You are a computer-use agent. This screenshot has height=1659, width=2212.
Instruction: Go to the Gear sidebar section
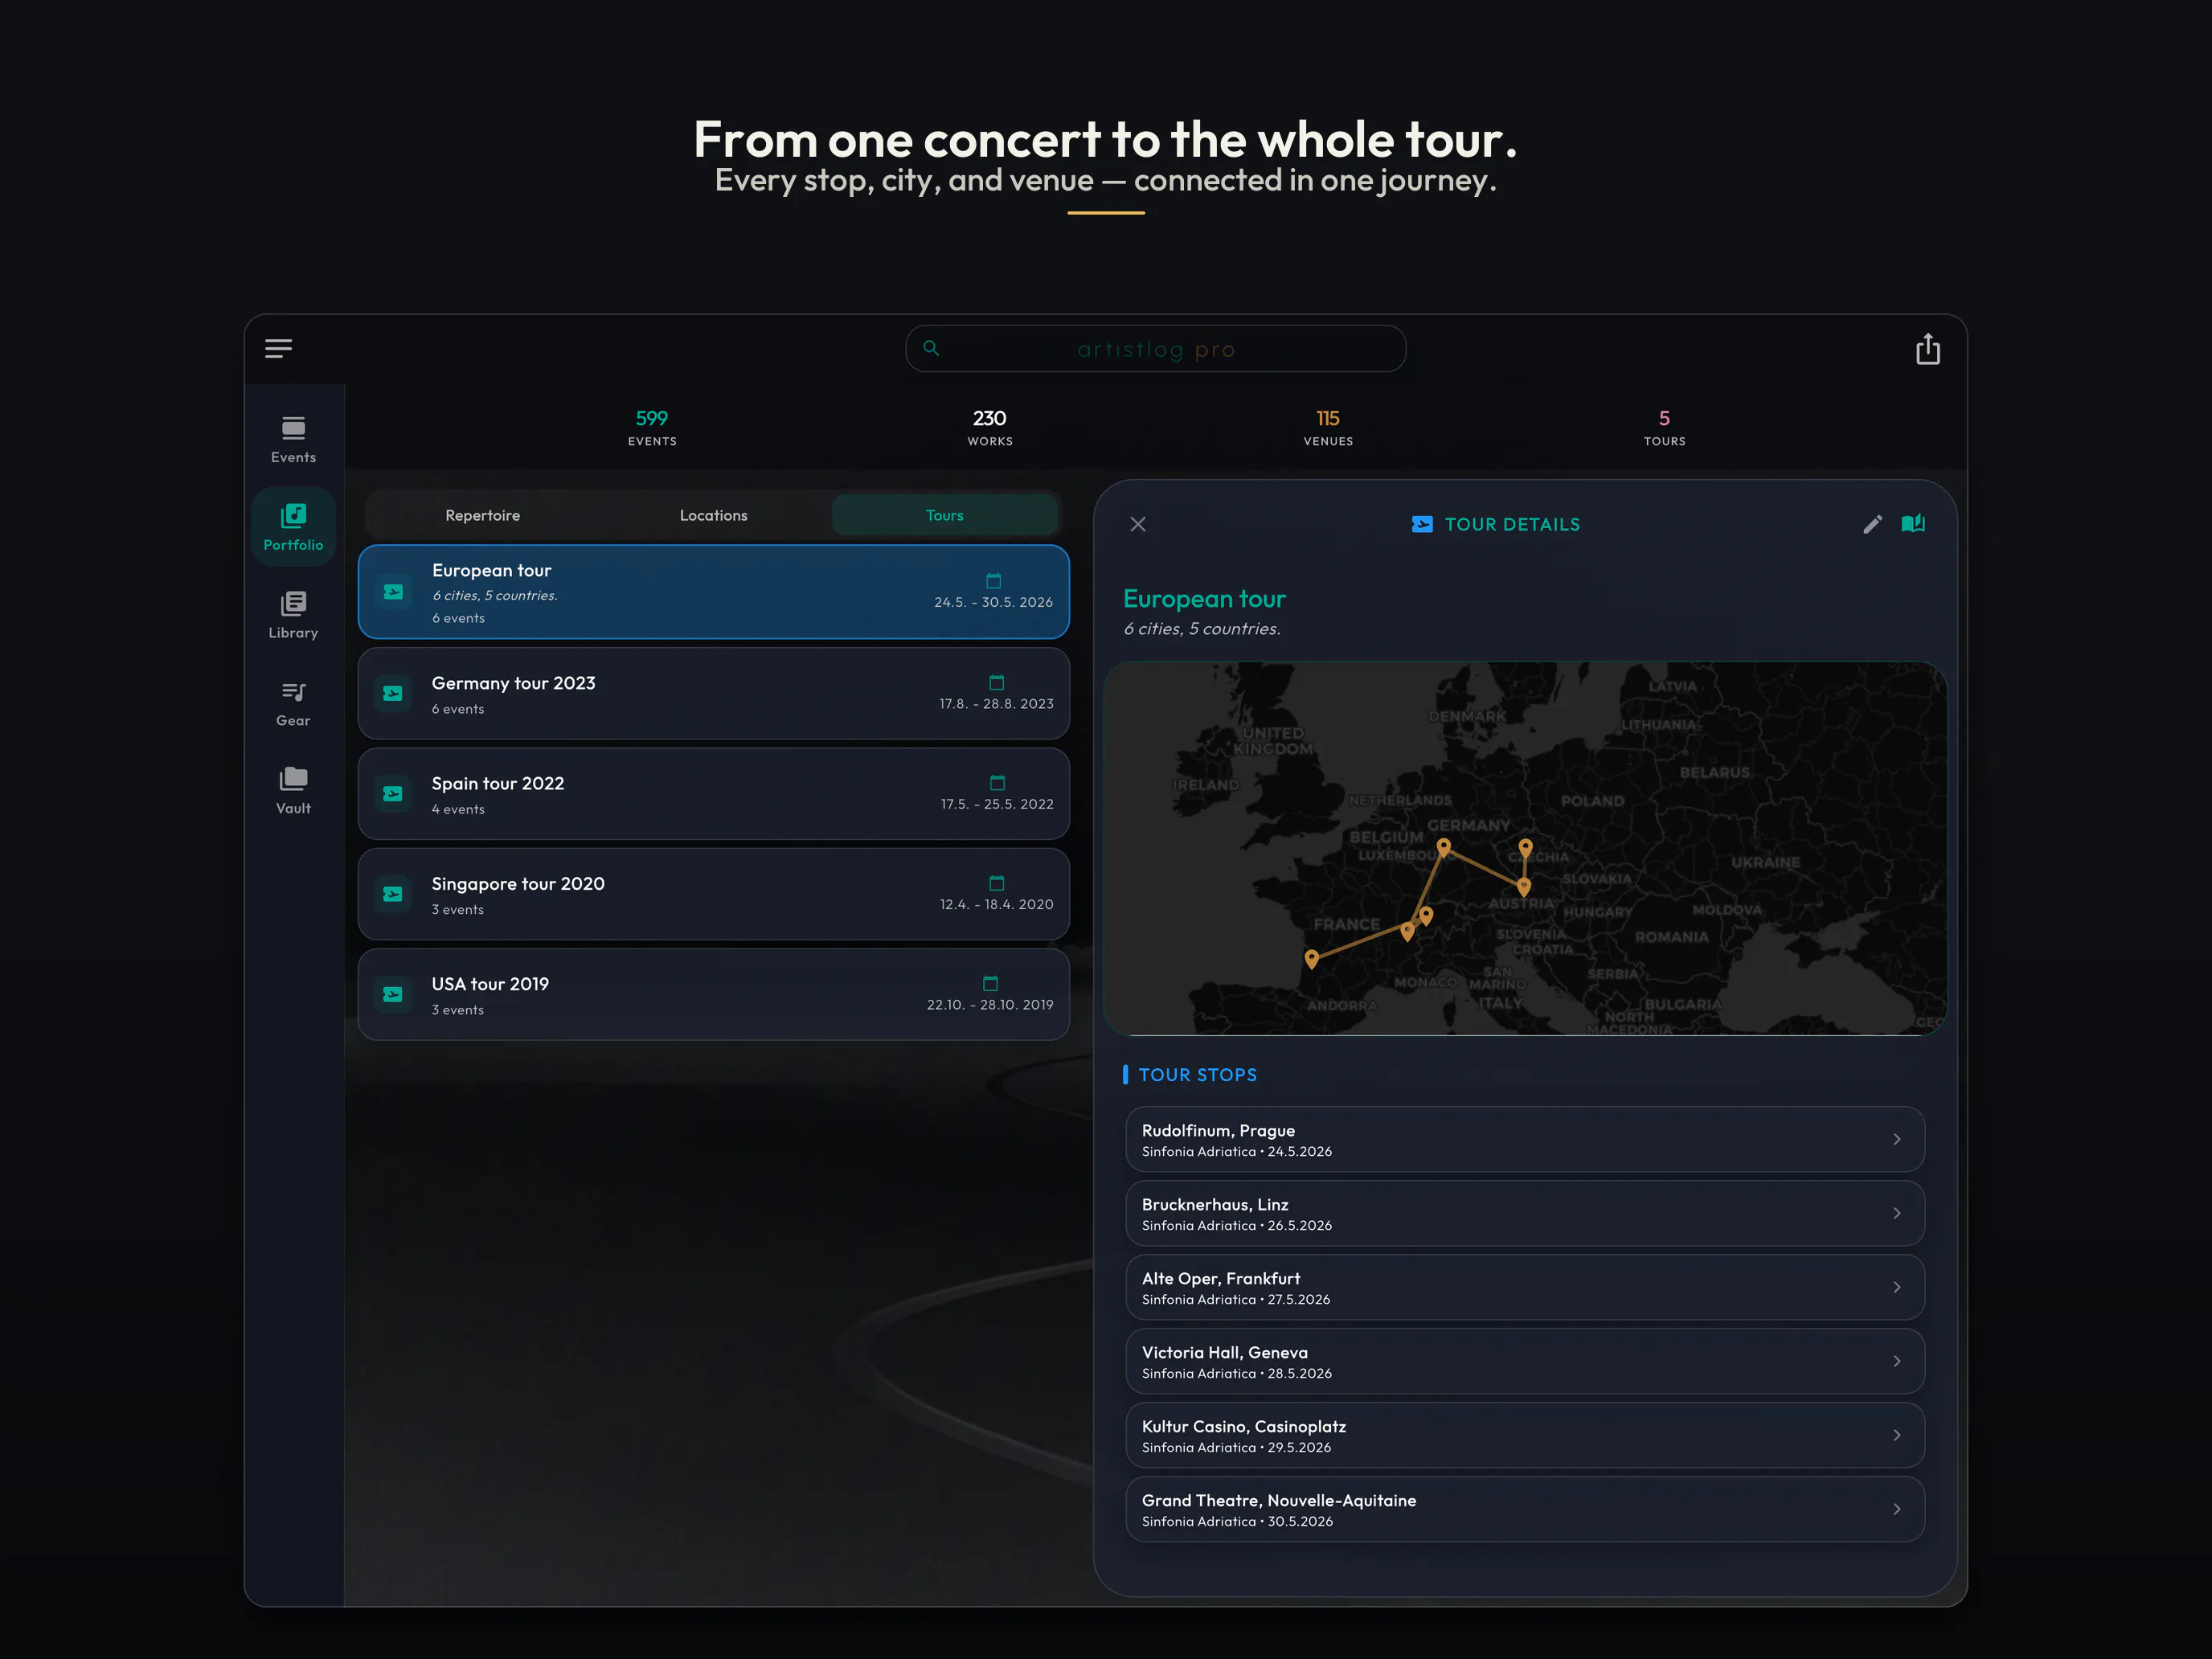point(293,703)
